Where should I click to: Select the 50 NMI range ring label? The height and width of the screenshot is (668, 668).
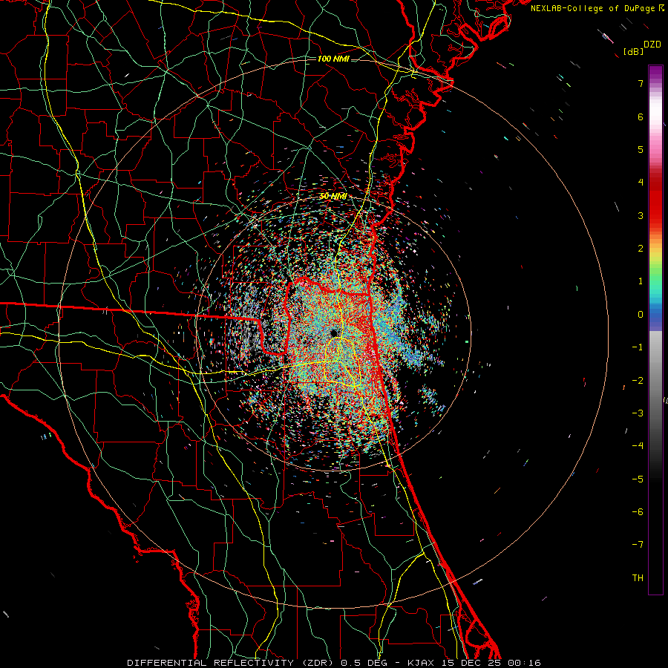pyautogui.click(x=333, y=196)
